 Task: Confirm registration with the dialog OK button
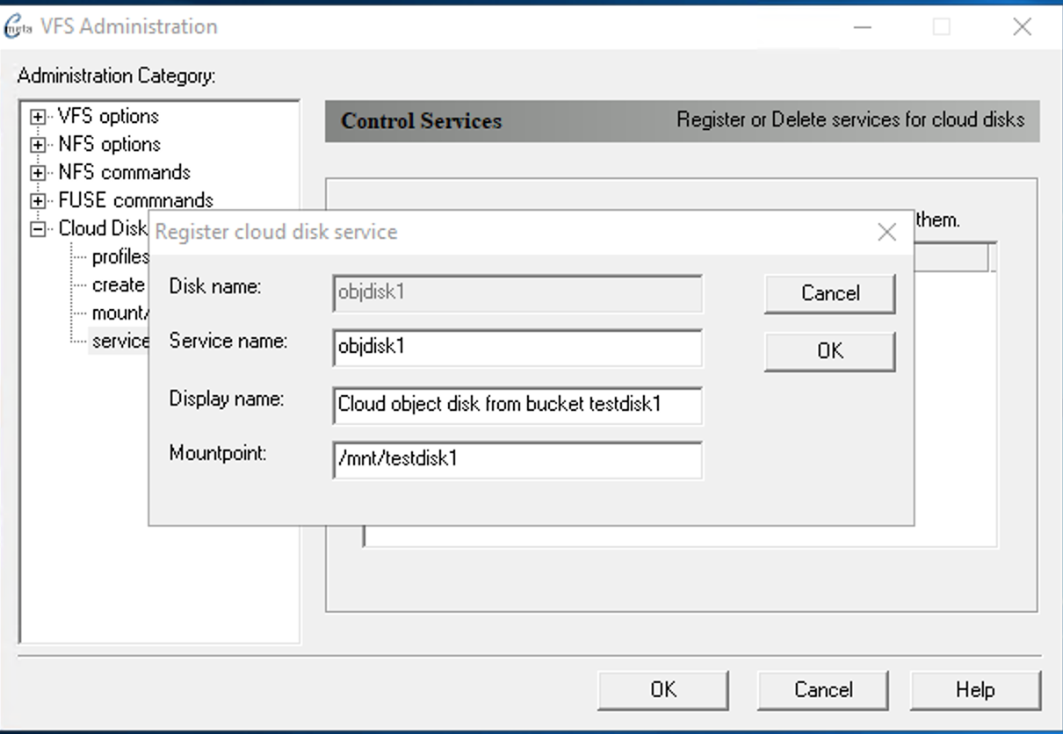click(829, 351)
